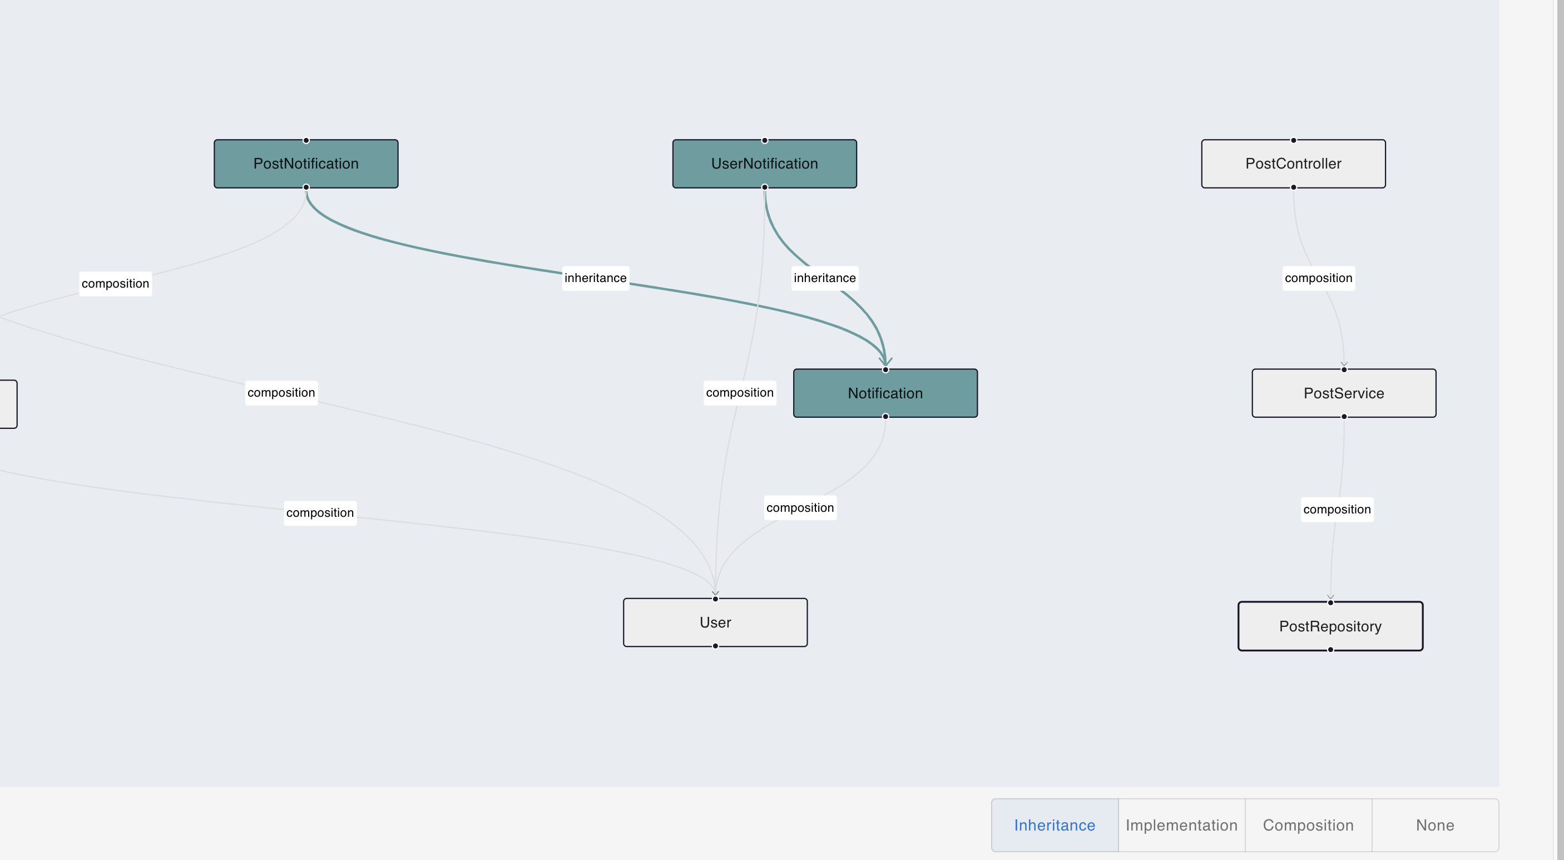Screen dimensions: 1564x860
Task: Select the UserNotification node
Action: pos(764,164)
